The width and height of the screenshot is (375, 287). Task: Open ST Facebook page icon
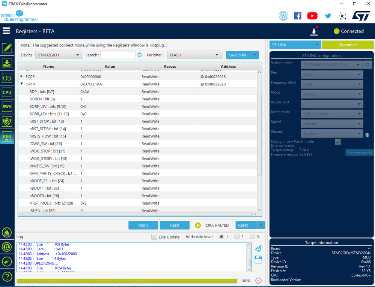tap(298, 16)
